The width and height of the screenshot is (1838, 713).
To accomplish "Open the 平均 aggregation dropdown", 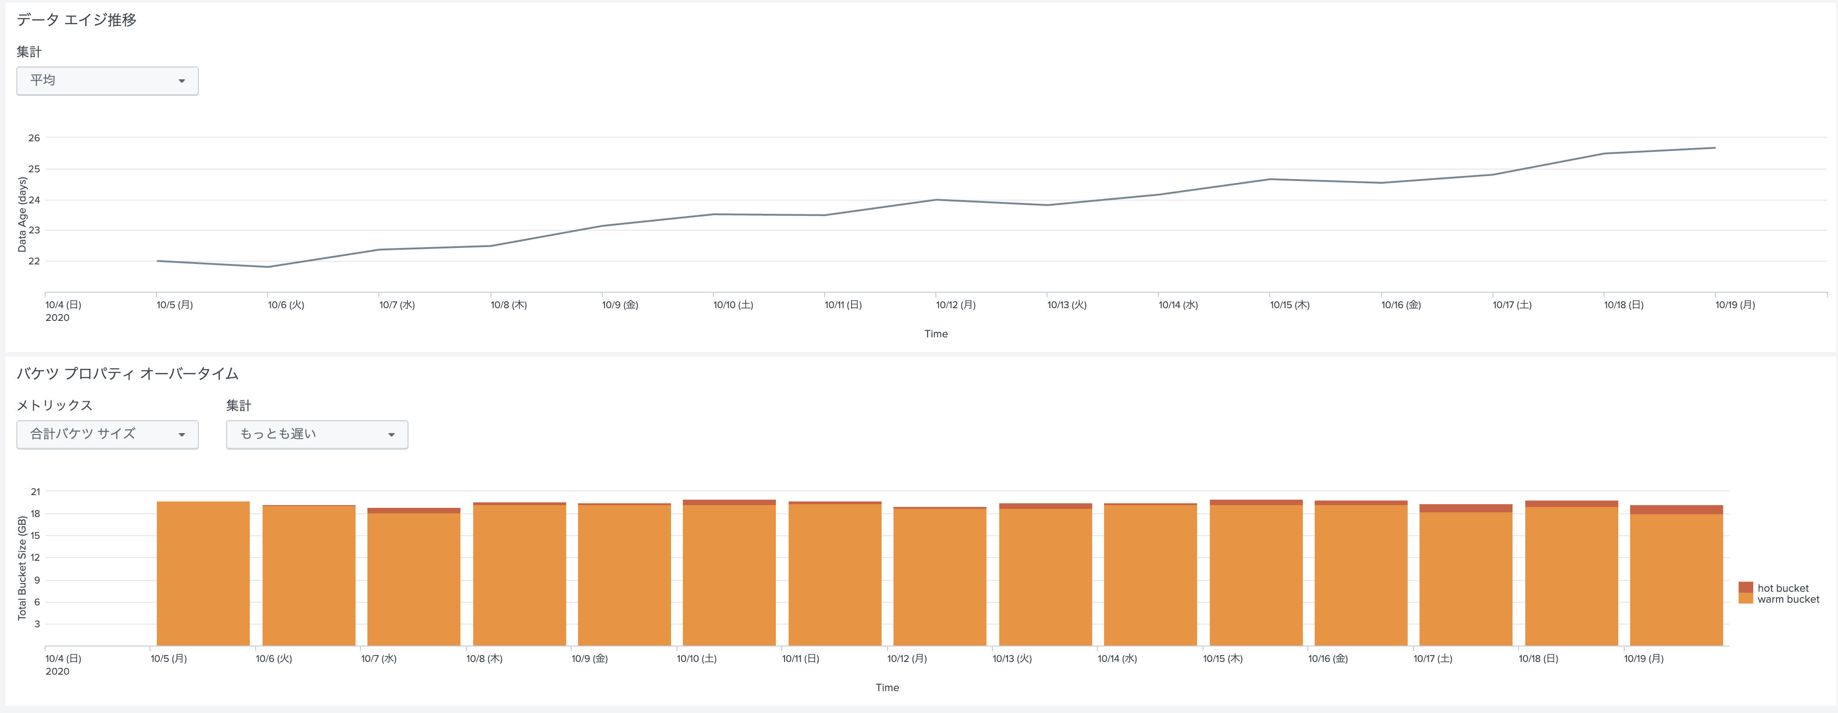I will pyautogui.click(x=107, y=81).
